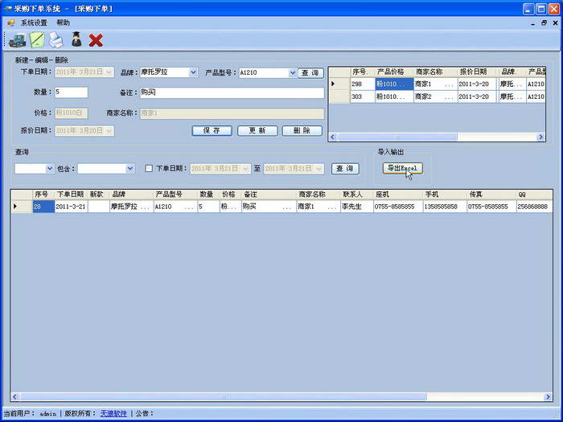Enable the 下单日期 filter checkbox
Viewport: 563px width, 422px height.
coord(149,169)
